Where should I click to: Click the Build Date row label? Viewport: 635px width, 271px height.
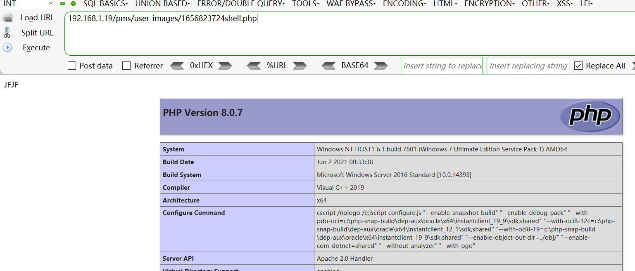coord(178,162)
